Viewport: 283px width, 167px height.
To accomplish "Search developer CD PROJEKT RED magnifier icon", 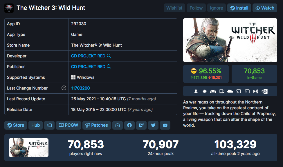I will pyautogui.click(x=109, y=56).
